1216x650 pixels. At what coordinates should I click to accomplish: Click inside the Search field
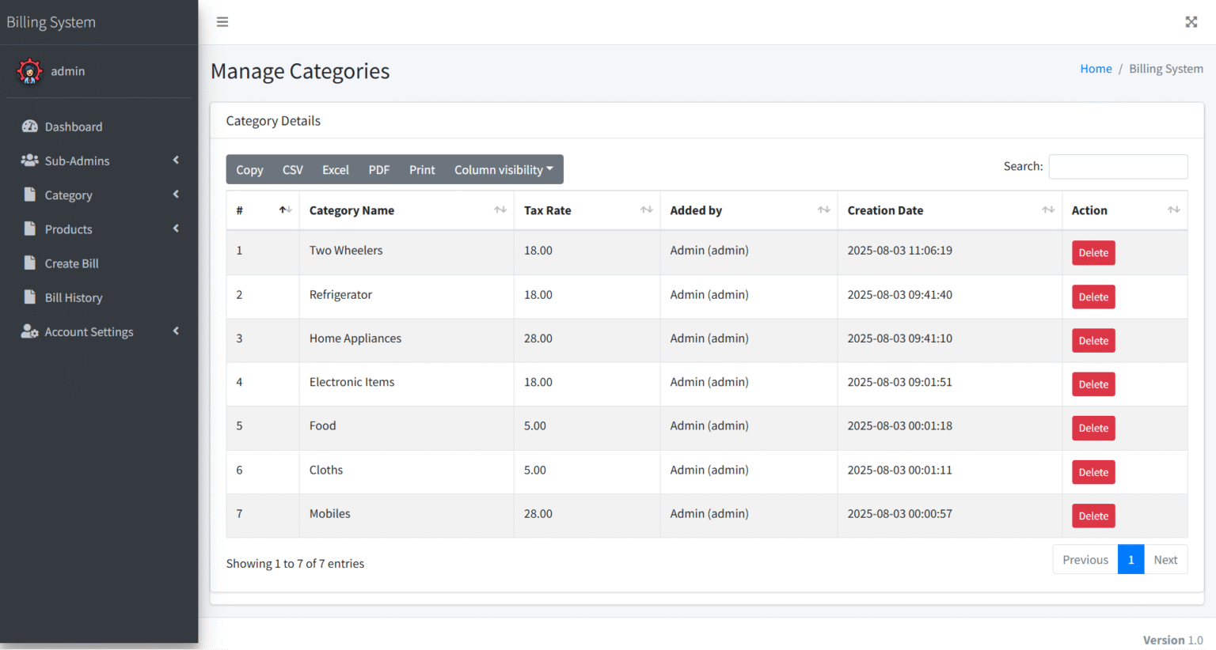pyautogui.click(x=1118, y=166)
